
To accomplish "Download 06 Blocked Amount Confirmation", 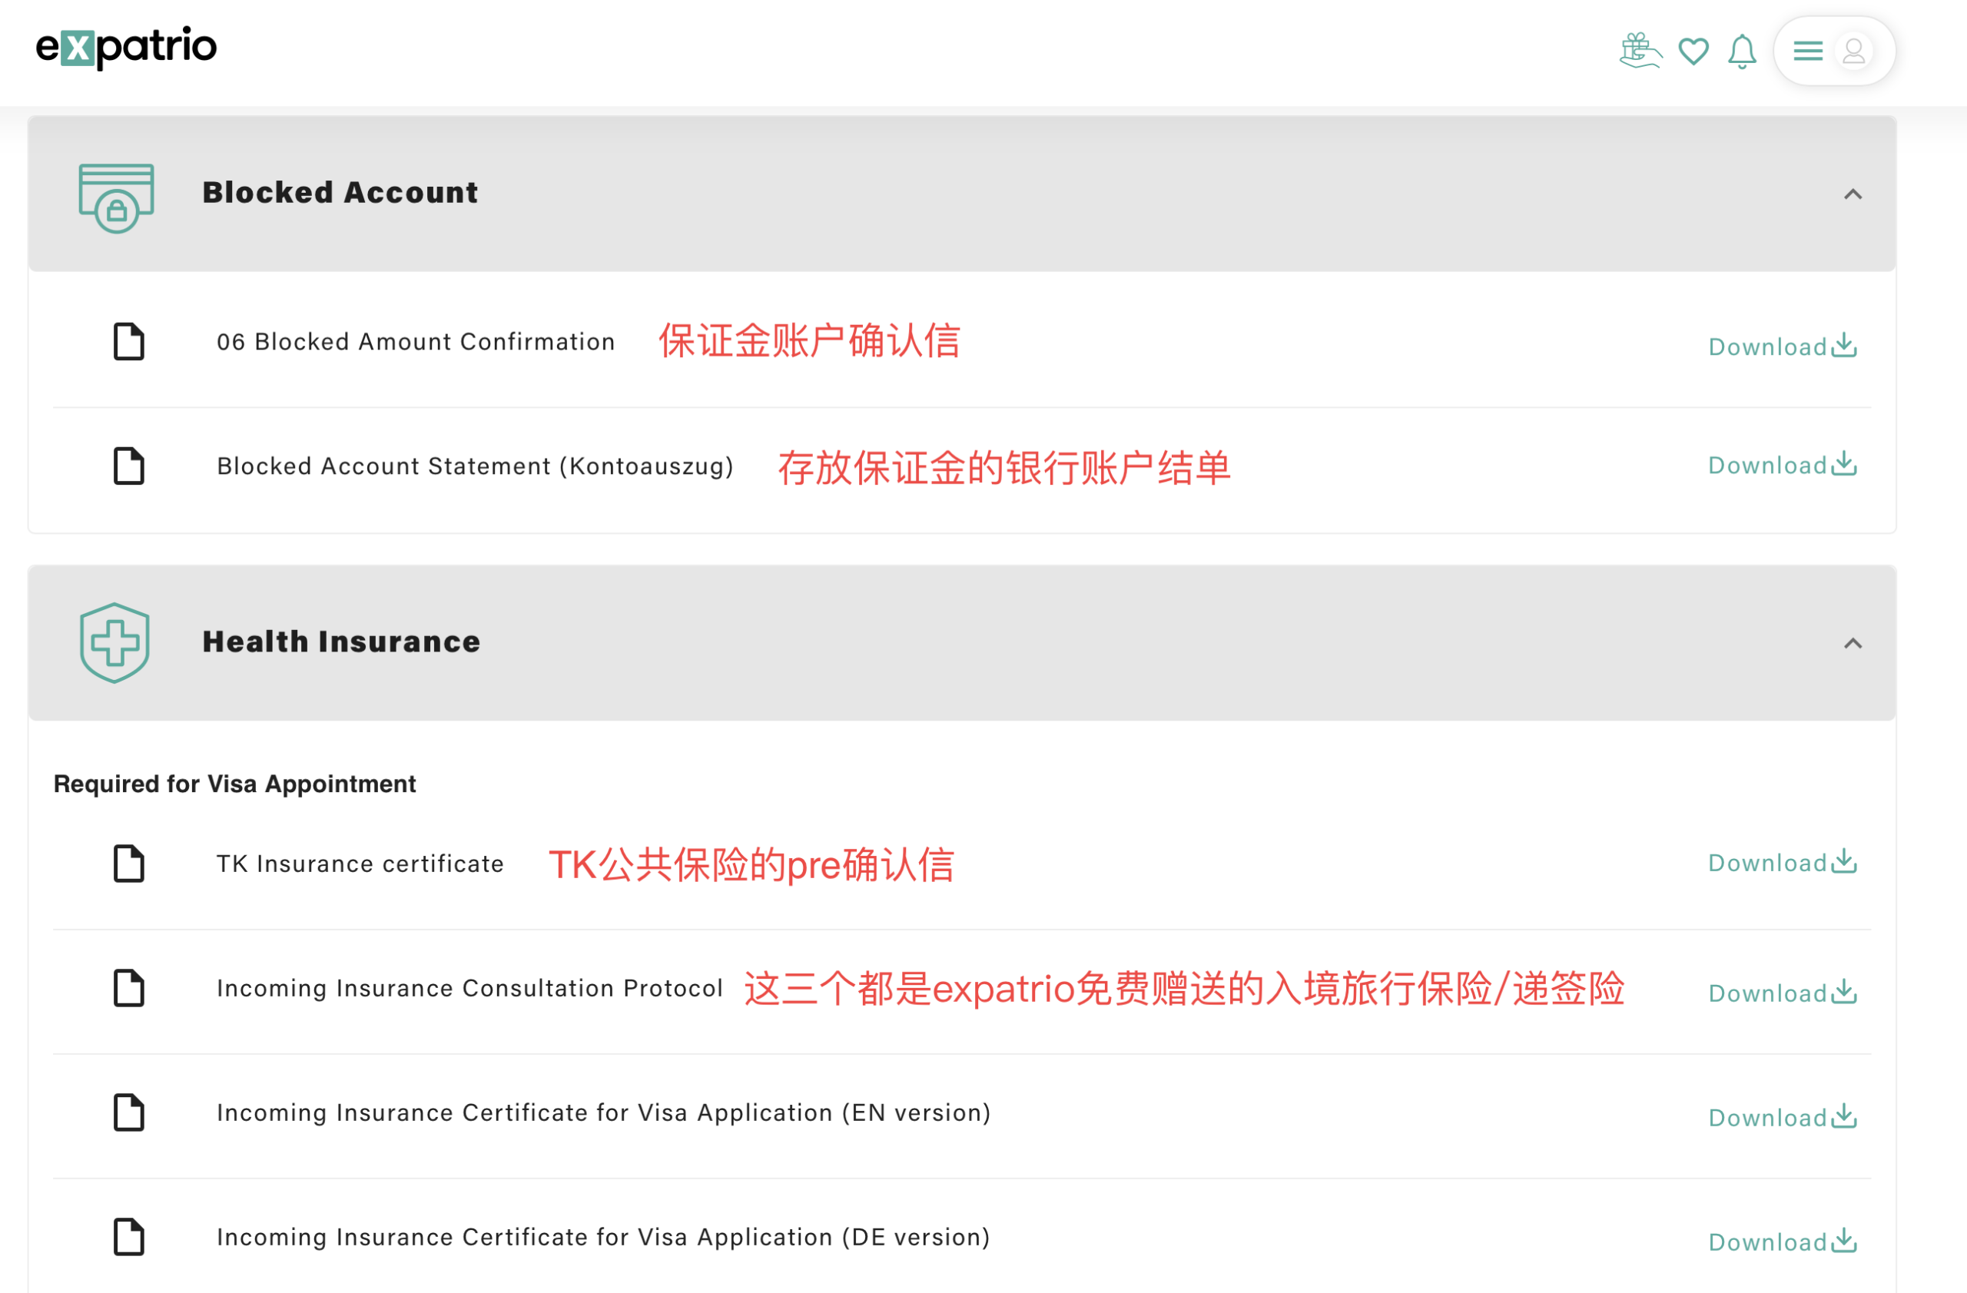I will click(x=1782, y=346).
